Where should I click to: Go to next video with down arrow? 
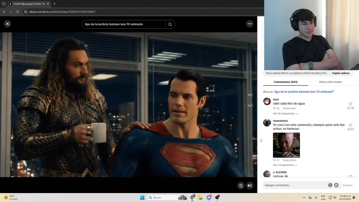(250, 105)
